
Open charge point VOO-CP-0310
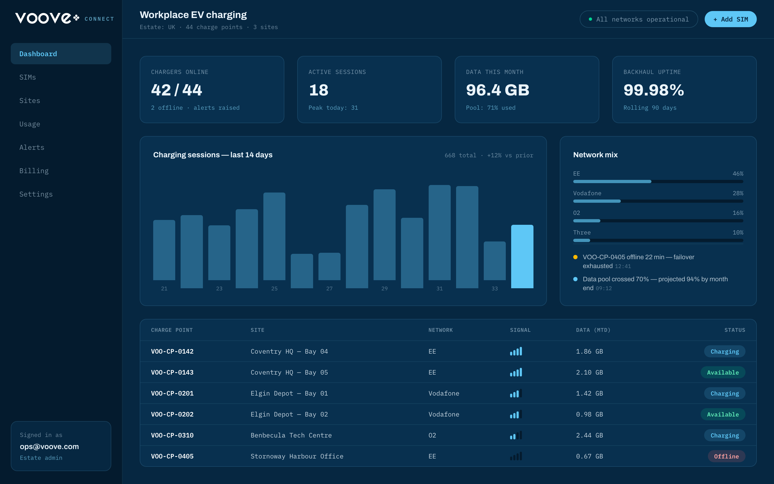click(x=172, y=435)
